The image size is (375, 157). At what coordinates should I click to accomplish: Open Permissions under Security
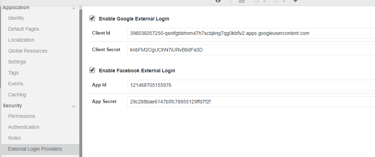22,116
